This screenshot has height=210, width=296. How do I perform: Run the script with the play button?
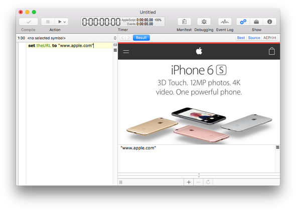(60, 22)
